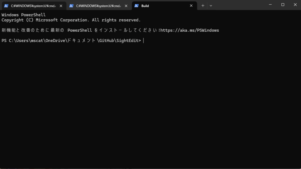Close the Build tab

191,6
